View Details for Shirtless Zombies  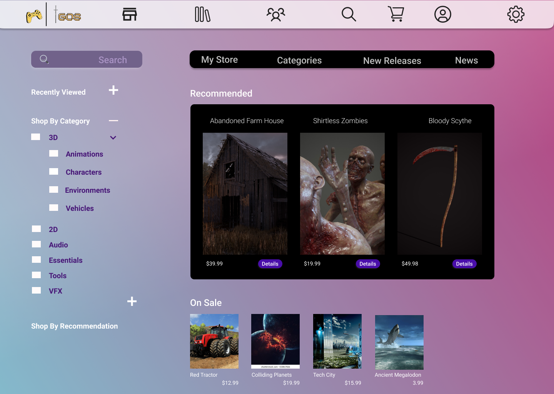point(368,264)
